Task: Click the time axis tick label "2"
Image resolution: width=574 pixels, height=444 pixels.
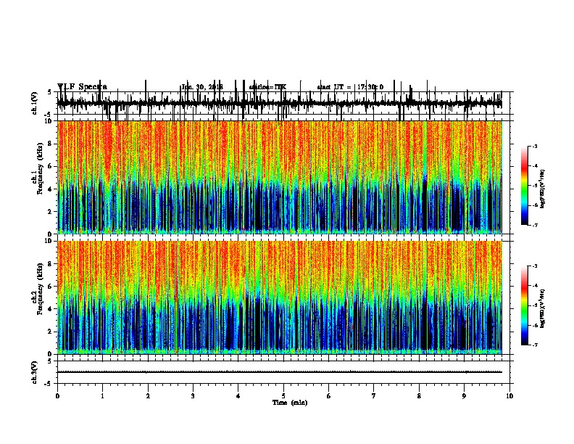Action: pyautogui.click(x=148, y=396)
